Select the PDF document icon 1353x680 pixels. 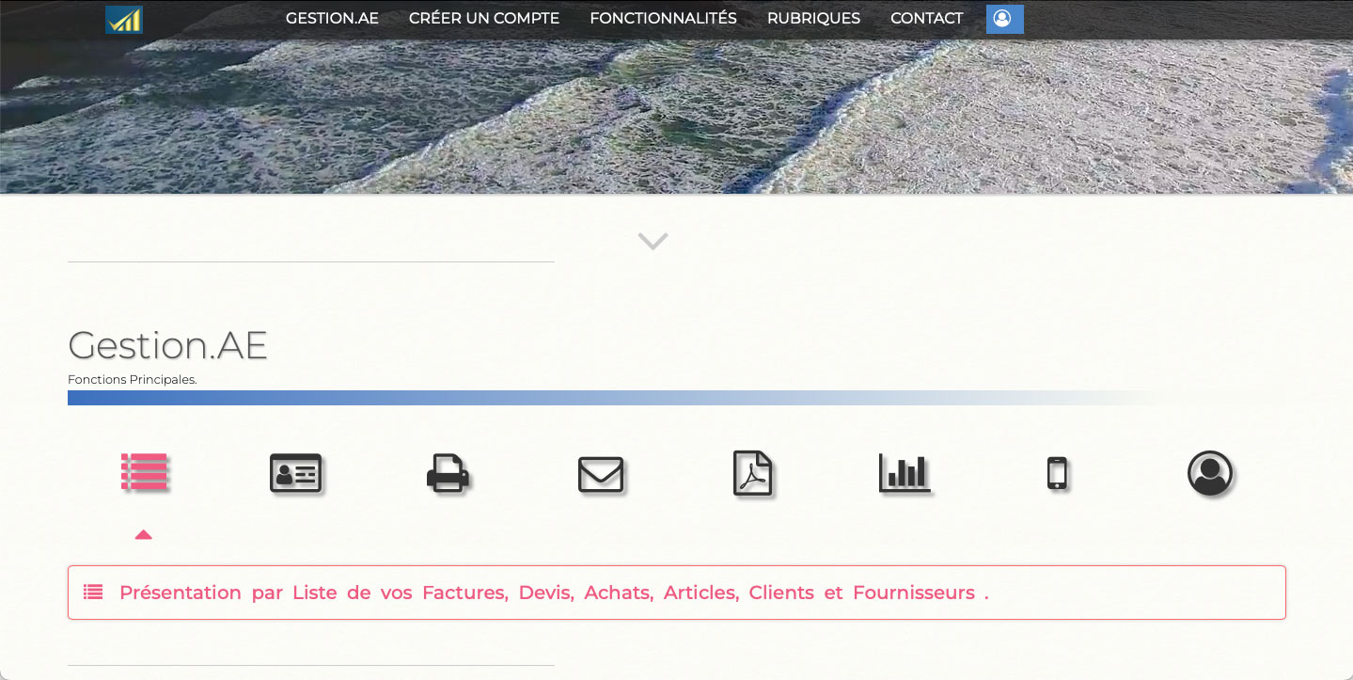pos(752,473)
